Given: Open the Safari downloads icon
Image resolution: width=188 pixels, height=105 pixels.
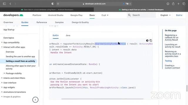Looking at the screenshot, I should tap(168, 4).
